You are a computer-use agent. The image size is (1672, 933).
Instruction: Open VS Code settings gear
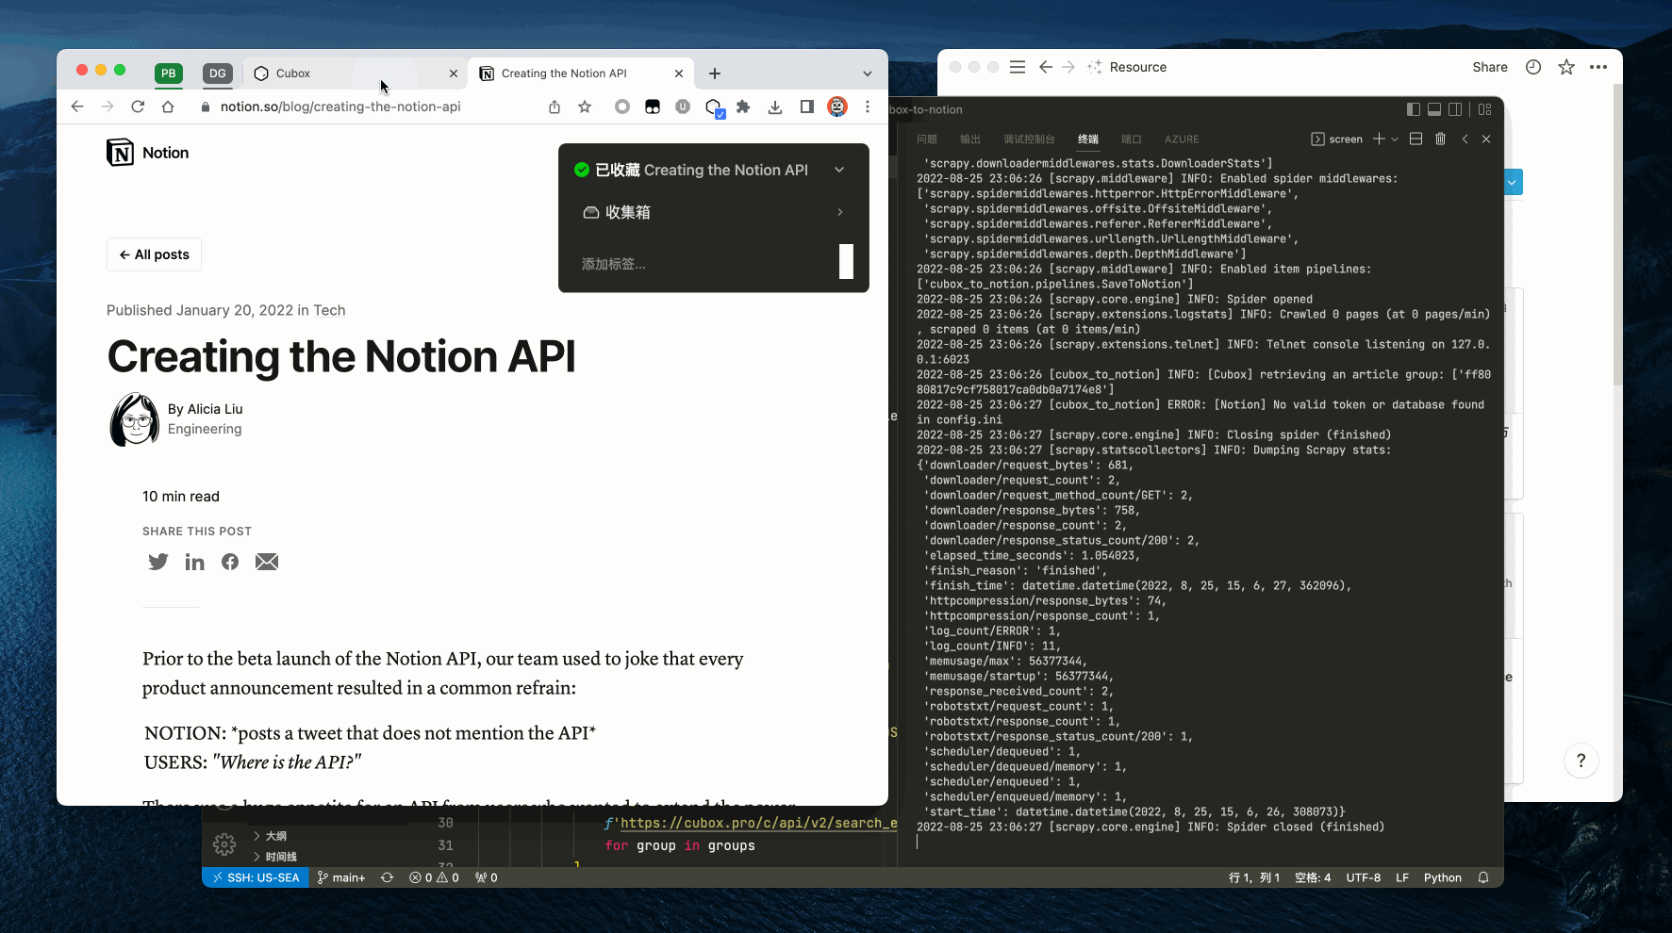224,844
